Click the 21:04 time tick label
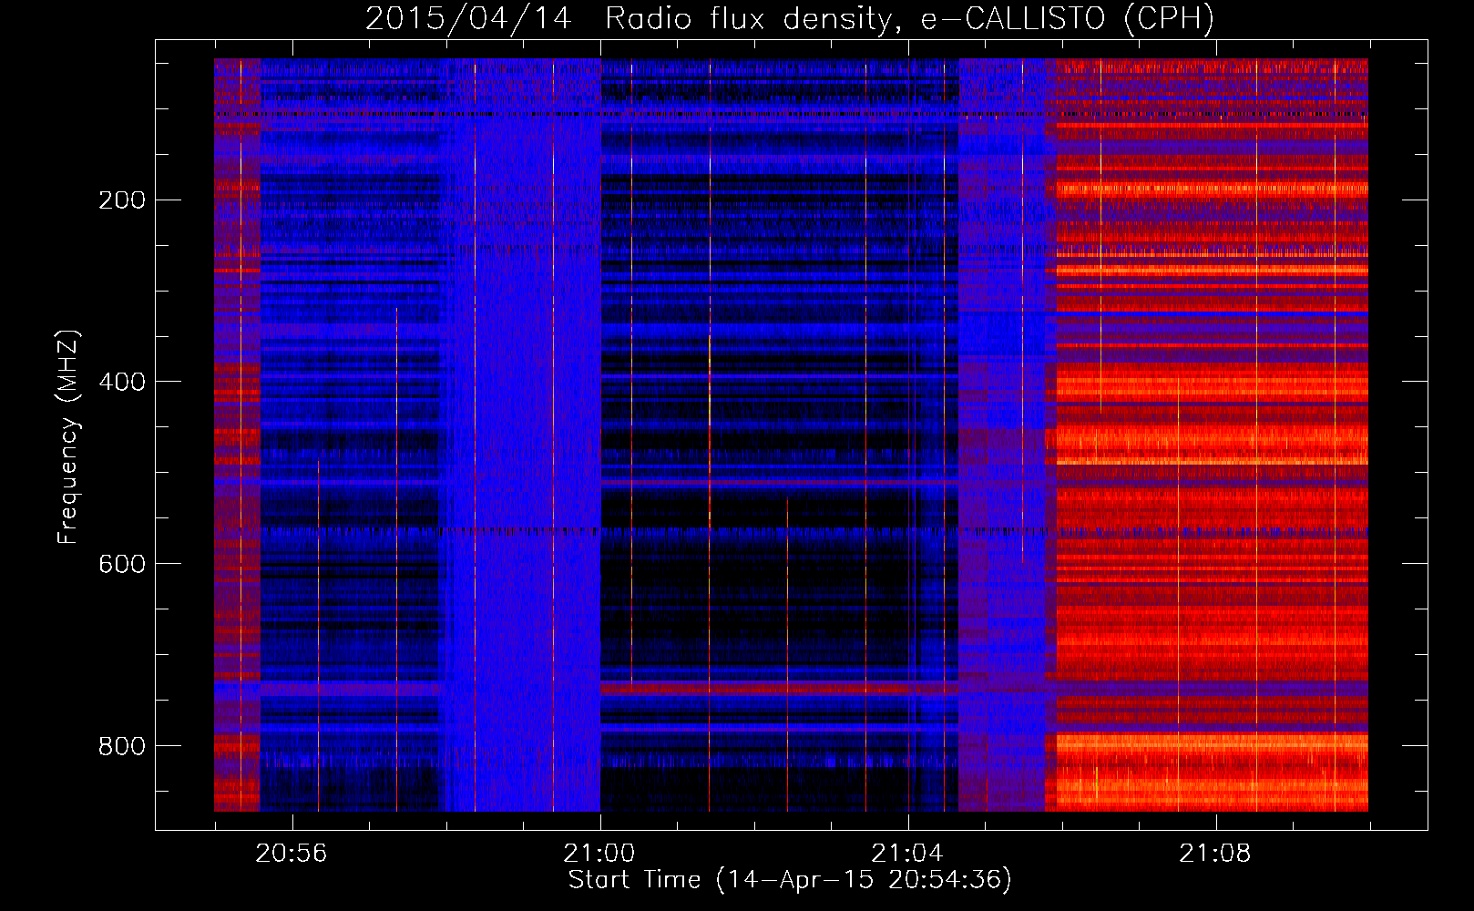This screenshot has height=911, width=1474. [x=907, y=854]
